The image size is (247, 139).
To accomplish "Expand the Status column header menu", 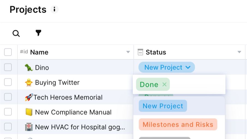I will pos(239,52).
